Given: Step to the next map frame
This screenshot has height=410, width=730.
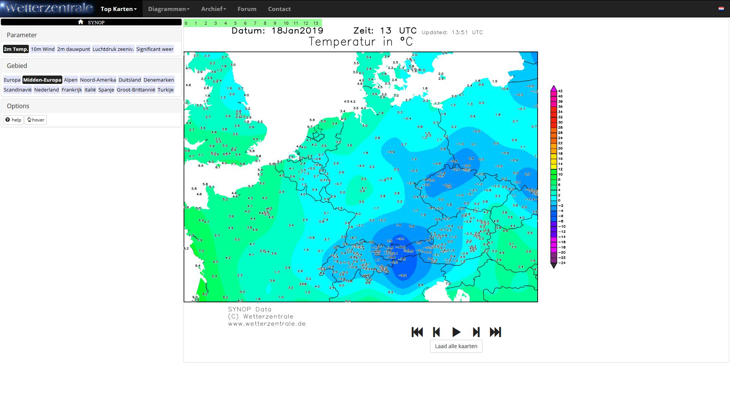Looking at the screenshot, I should pos(476,332).
